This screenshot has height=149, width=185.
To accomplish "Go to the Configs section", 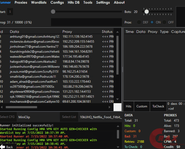I will click(x=57, y=2).
